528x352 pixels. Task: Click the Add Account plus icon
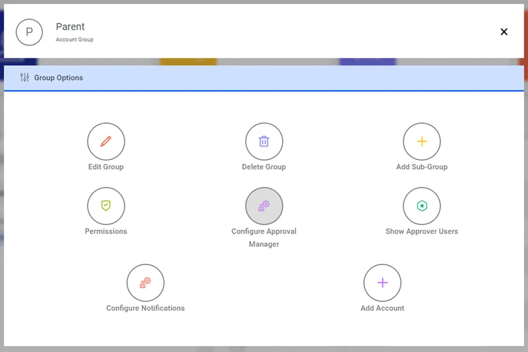click(x=382, y=283)
